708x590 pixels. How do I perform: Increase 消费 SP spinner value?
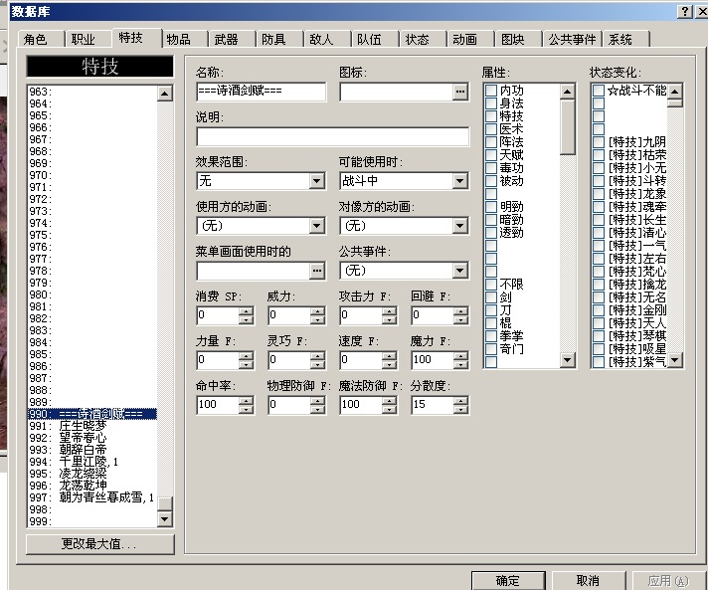coord(246,311)
